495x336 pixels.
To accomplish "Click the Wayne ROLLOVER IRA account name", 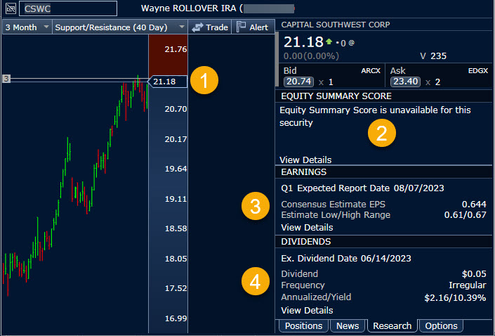I will [188, 8].
